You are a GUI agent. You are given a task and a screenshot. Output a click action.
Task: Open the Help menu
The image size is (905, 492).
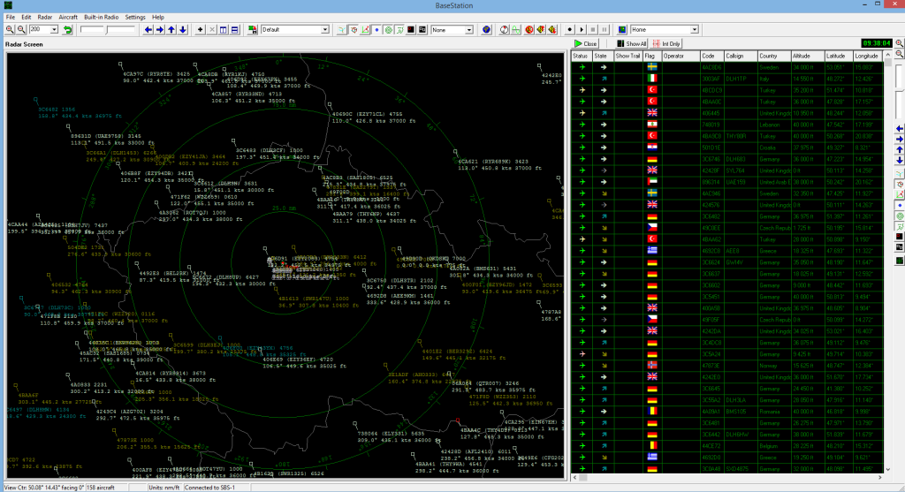point(158,18)
